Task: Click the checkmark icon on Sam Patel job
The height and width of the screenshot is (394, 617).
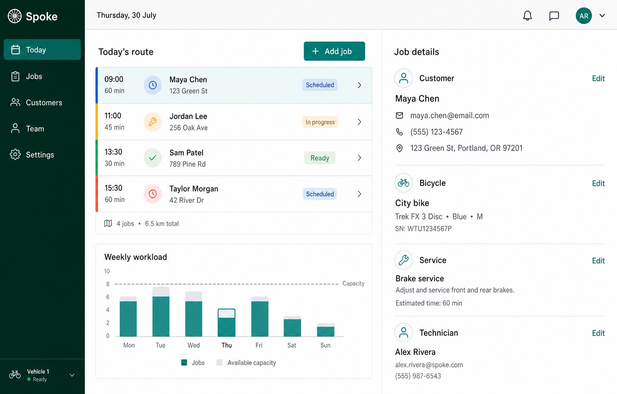Action: pos(153,158)
